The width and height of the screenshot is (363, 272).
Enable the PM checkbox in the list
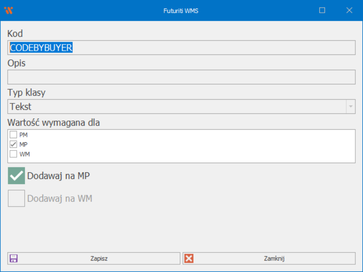14,135
